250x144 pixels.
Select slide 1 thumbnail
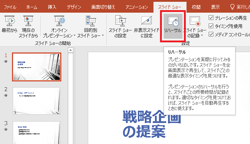(x=37, y=67)
